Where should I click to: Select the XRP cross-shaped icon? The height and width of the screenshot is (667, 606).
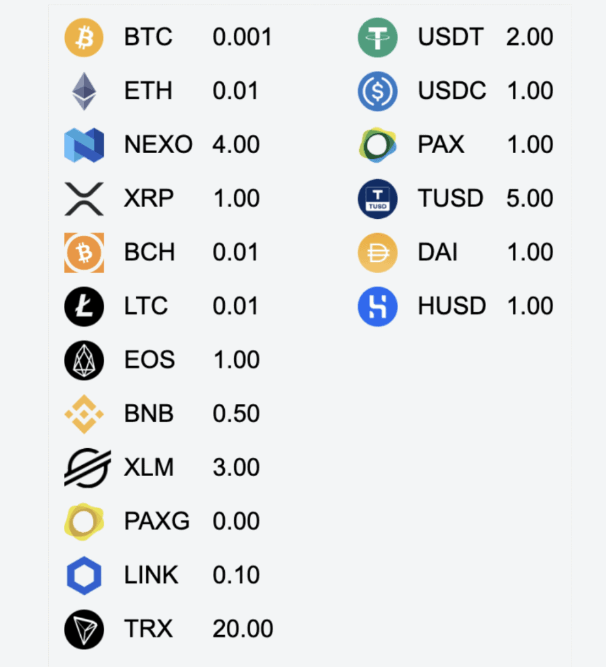point(84,199)
